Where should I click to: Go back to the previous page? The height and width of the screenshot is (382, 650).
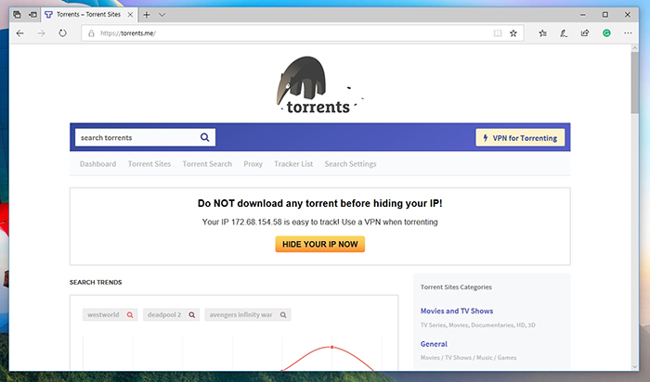pos(19,33)
